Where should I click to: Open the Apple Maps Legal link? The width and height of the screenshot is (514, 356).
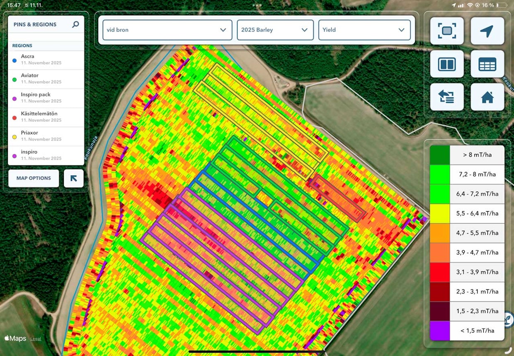click(36, 339)
